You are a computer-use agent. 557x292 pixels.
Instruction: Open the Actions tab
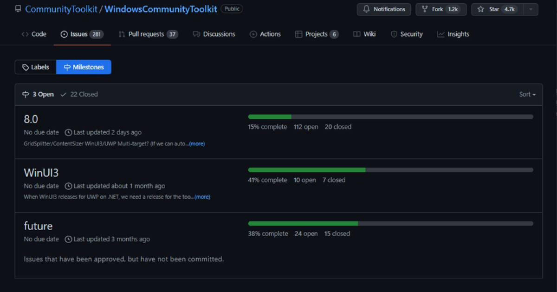(265, 34)
